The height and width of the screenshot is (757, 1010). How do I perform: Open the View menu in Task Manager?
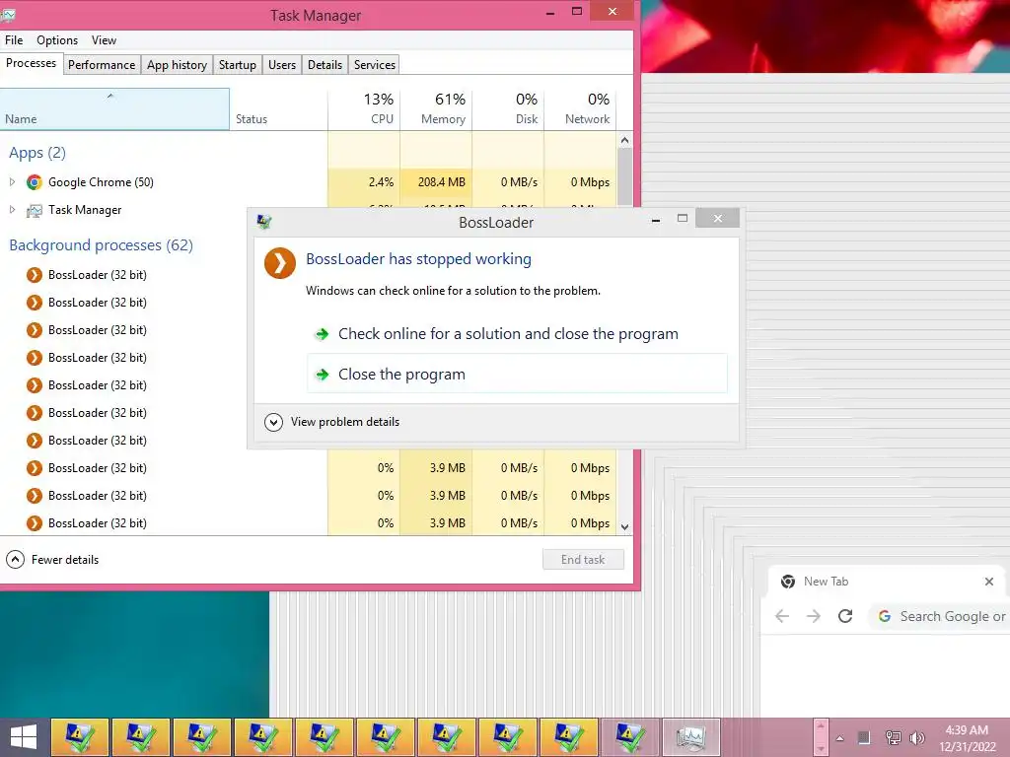[x=104, y=39]
